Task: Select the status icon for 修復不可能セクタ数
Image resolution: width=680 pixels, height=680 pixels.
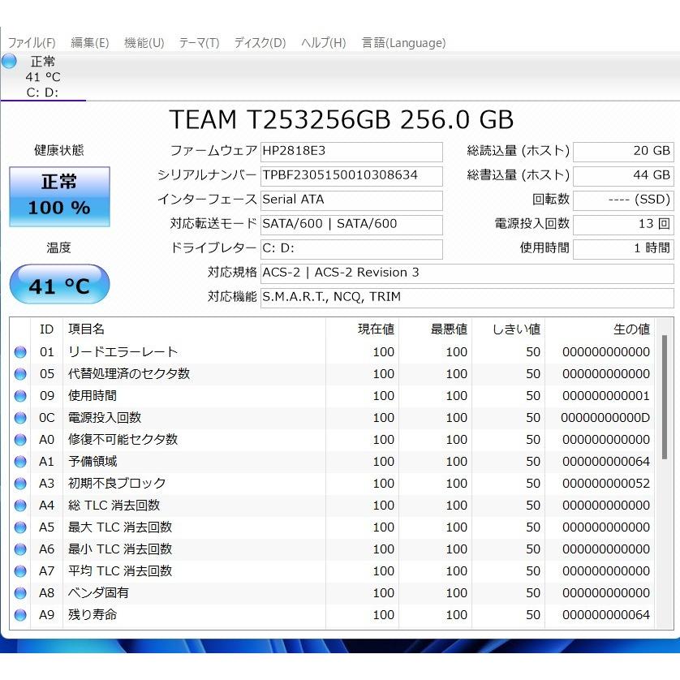Action: point(19,439)
